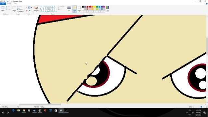Open Customize Quick Access Toolbar arrow
This screenshot has height=117, width=208.
coord(11,1)
